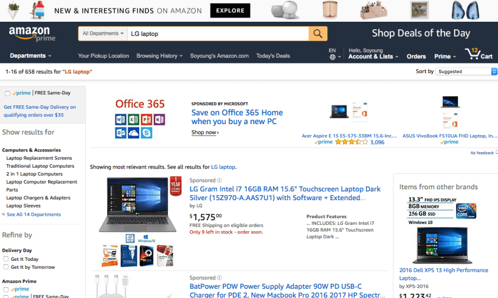Open the LG Gram laptop product image
Viewport: 498px width, 298px height.
(137, 205)
